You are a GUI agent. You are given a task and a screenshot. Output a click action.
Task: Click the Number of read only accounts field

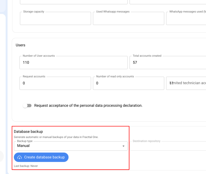click(128, 83)
